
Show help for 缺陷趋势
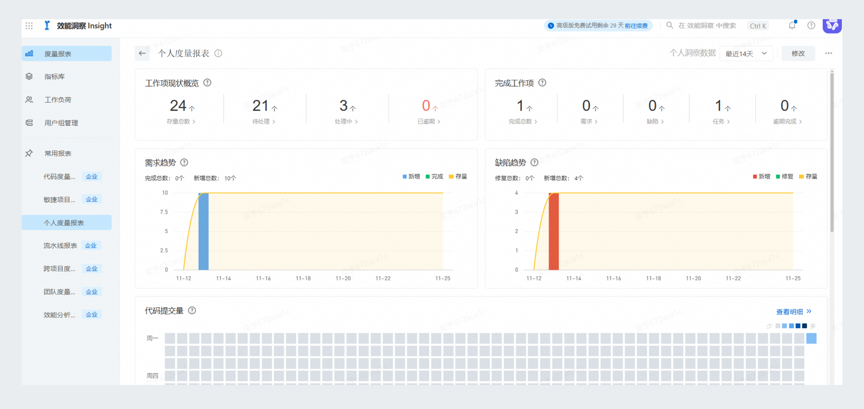tap(534, 163)
